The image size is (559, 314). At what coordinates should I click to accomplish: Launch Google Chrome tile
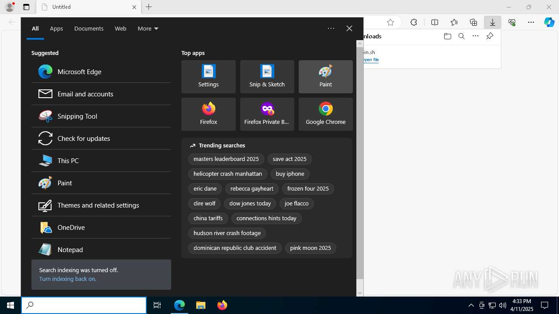point(325,114)
